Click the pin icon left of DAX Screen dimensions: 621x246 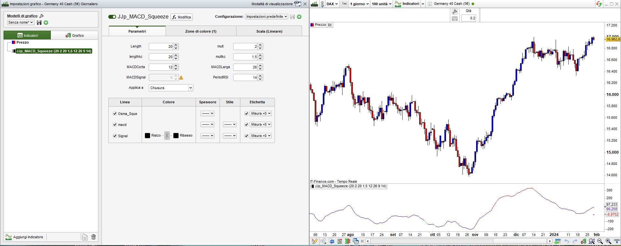pos(322,4)
